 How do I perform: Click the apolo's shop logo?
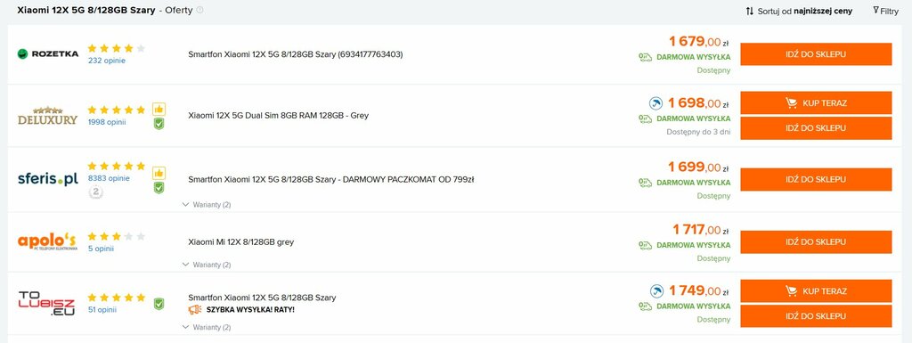(47, 241)
